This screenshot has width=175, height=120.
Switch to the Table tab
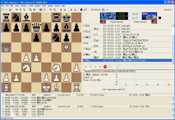point(120,71)
